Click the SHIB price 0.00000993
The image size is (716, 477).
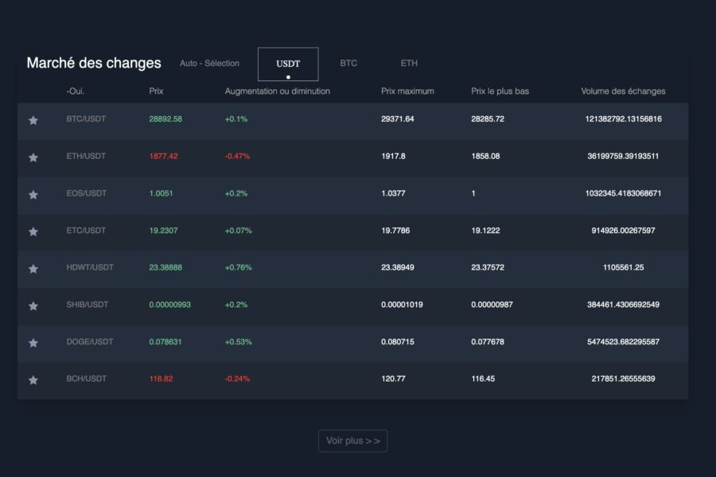pyautogui.click(x=170, y=304)
